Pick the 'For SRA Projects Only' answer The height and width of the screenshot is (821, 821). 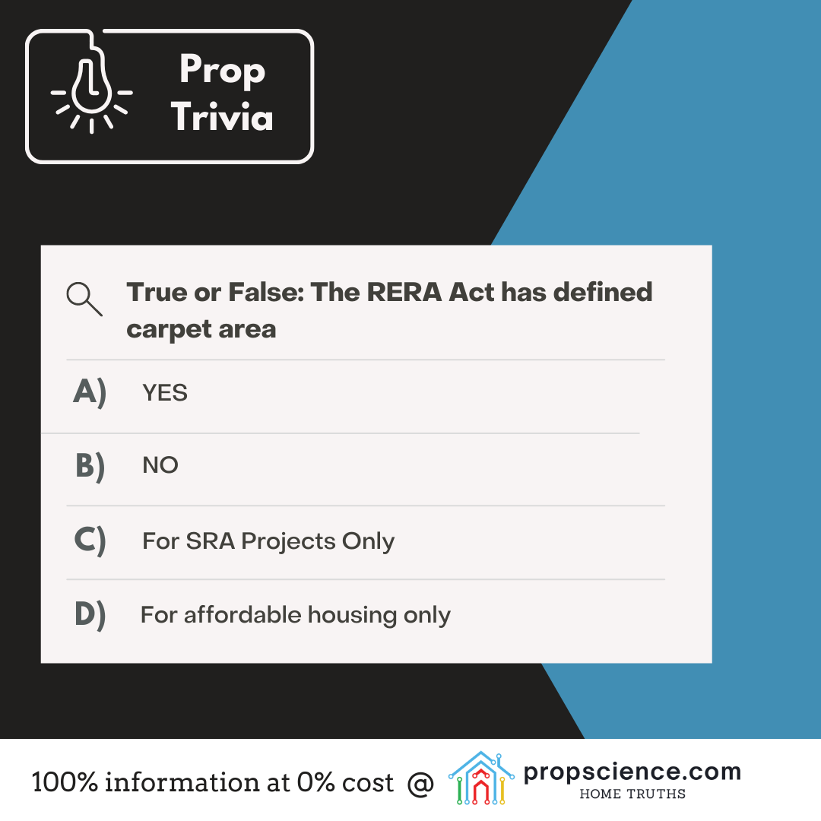click(268, 541)
